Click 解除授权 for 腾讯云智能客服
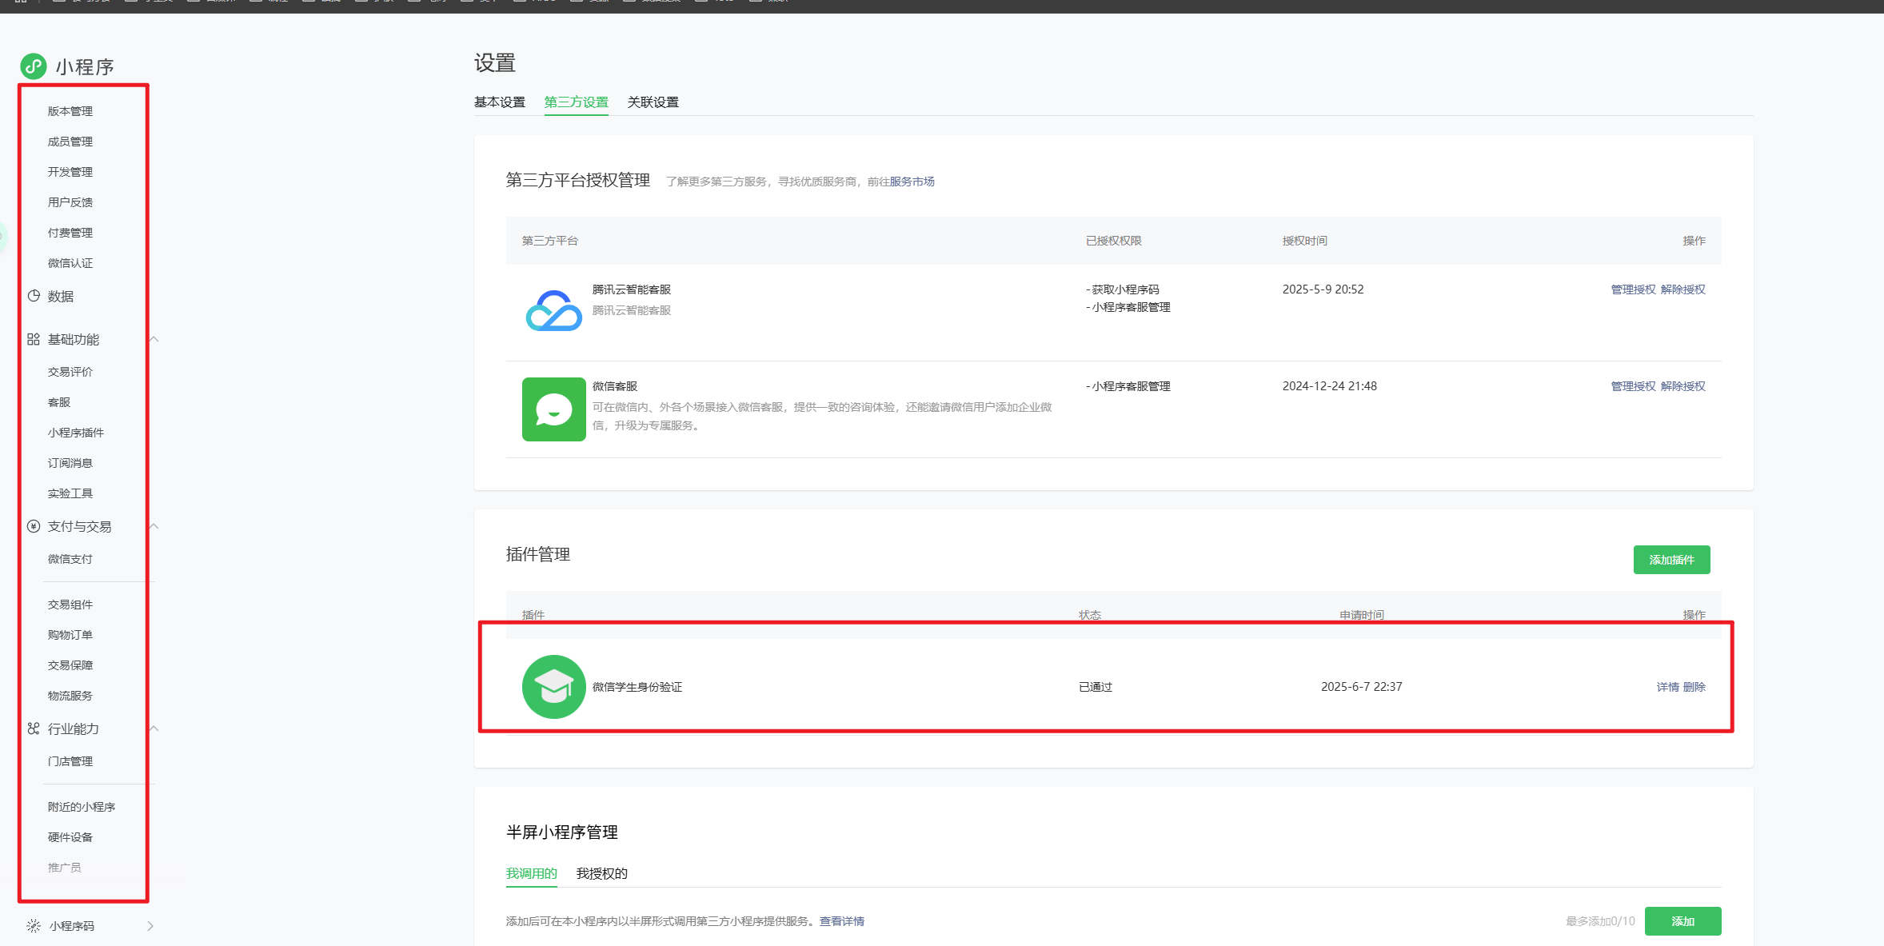This screenshot has width=1884, height=946. point(1682,289)
